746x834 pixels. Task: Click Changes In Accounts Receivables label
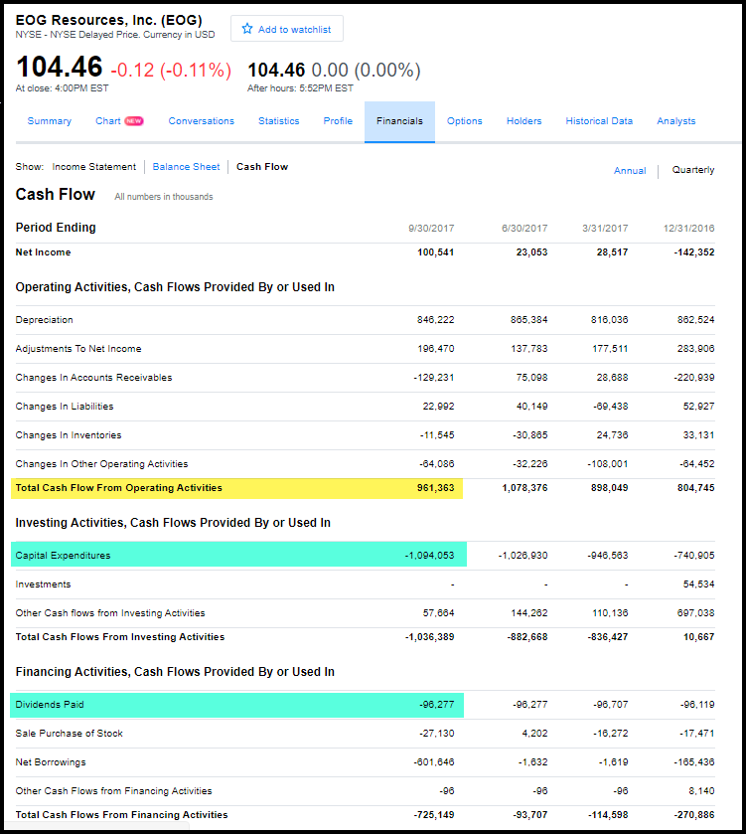click(x=93, y=377)
